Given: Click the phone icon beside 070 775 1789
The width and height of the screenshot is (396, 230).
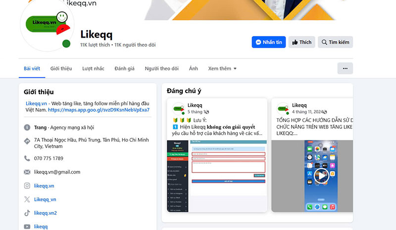Looking at the screenshot, I should pos(27,159).
